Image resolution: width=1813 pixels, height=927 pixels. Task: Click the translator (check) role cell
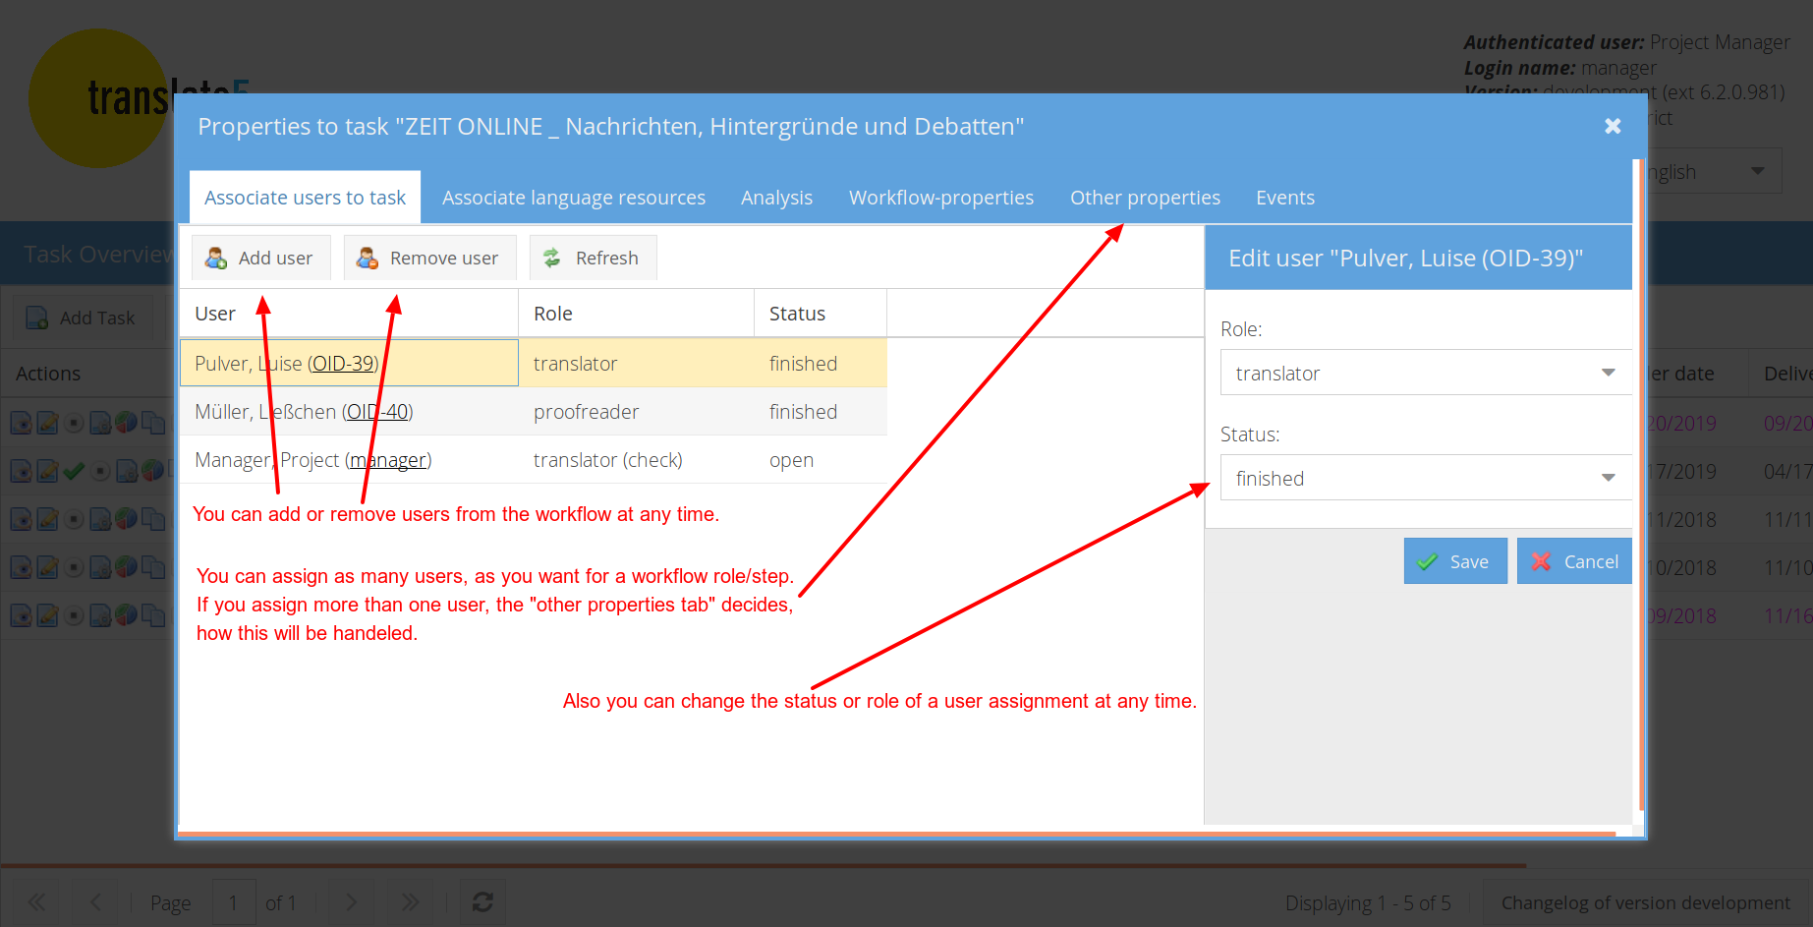coord(636,459)
